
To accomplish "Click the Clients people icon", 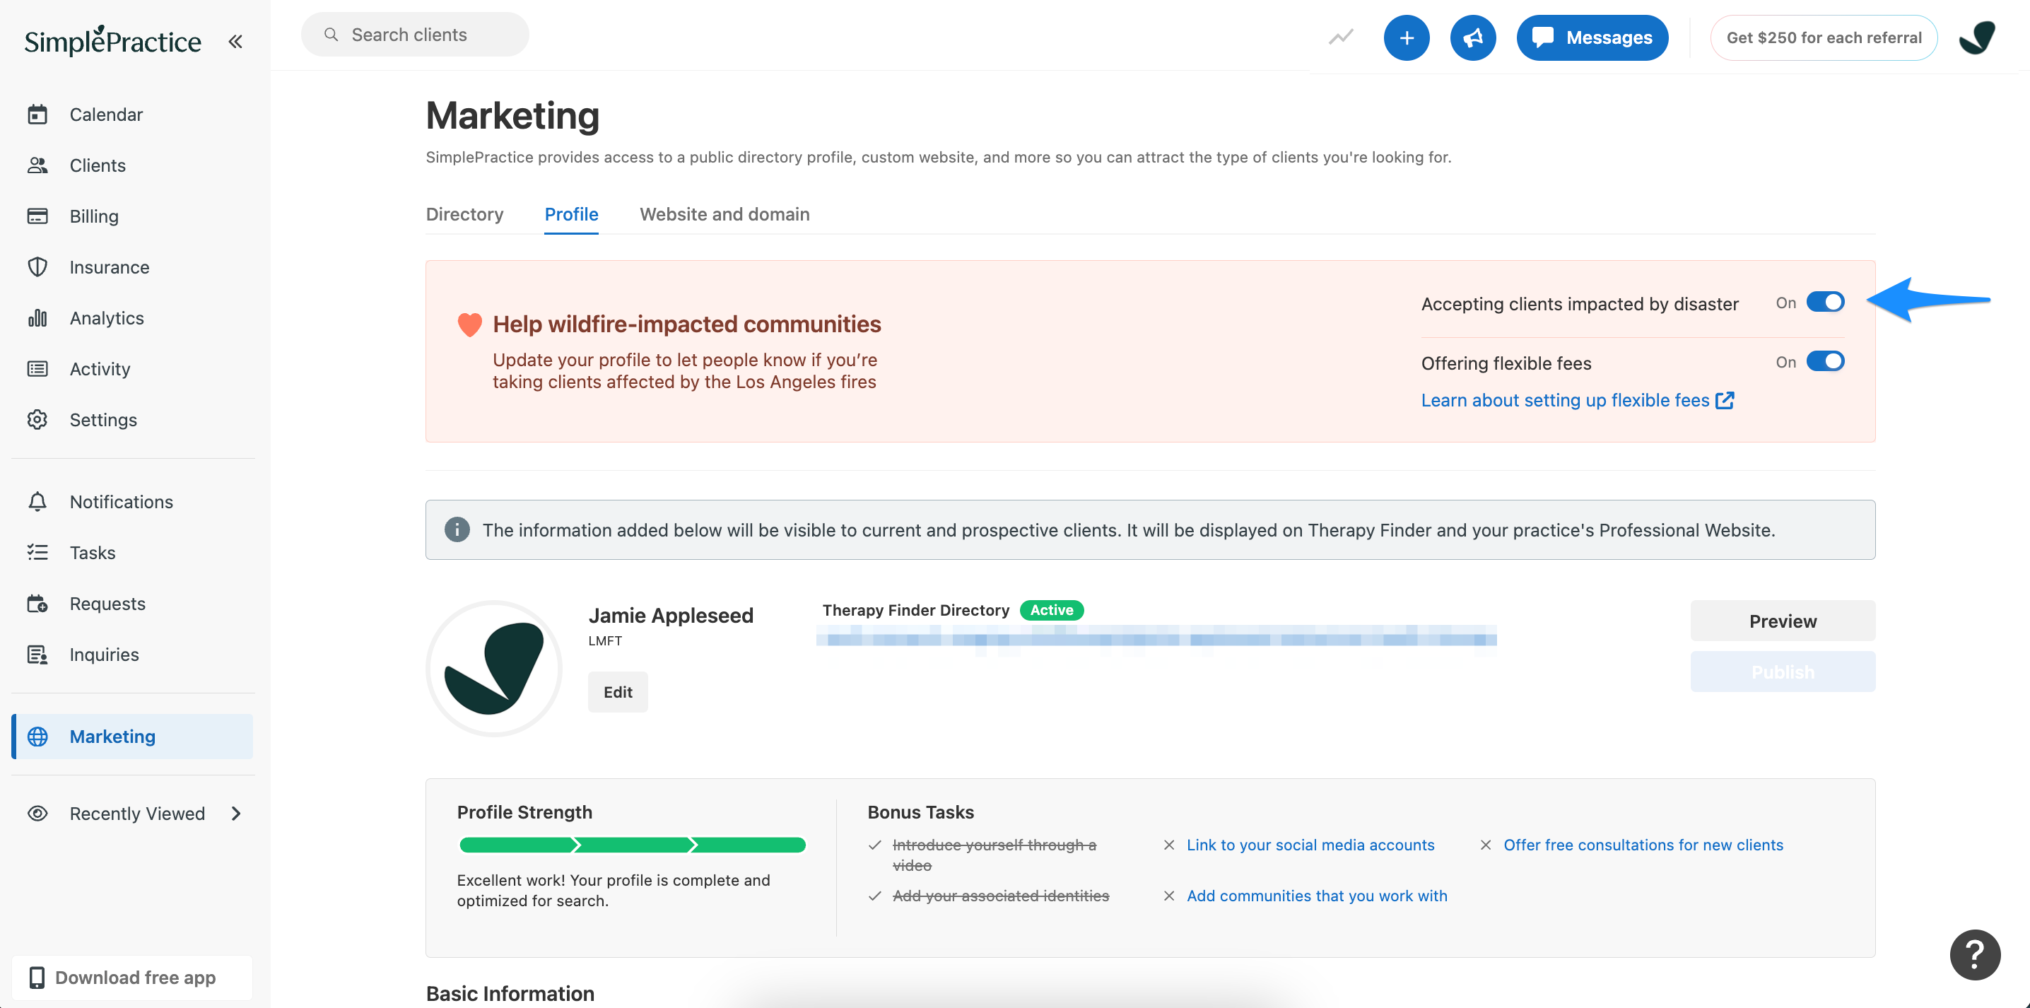I will click(x=38, y=165).
